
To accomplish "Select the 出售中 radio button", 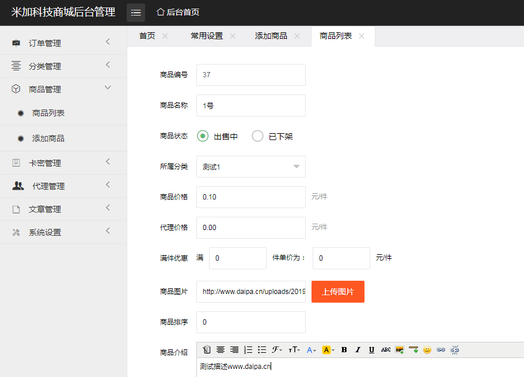I will [x=202, y=136].
